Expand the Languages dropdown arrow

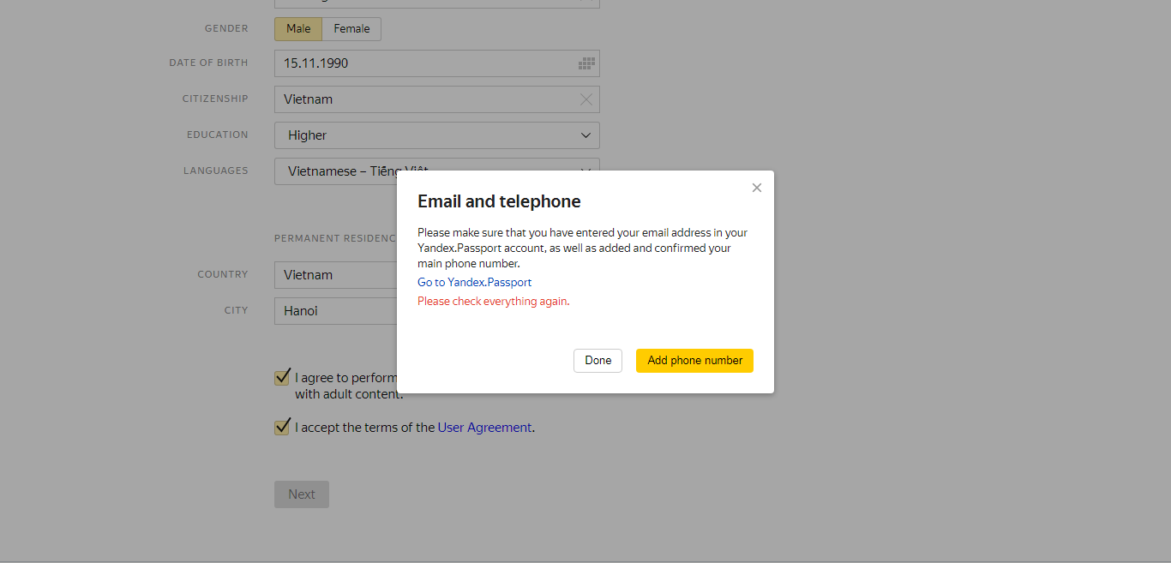[586, 171]
